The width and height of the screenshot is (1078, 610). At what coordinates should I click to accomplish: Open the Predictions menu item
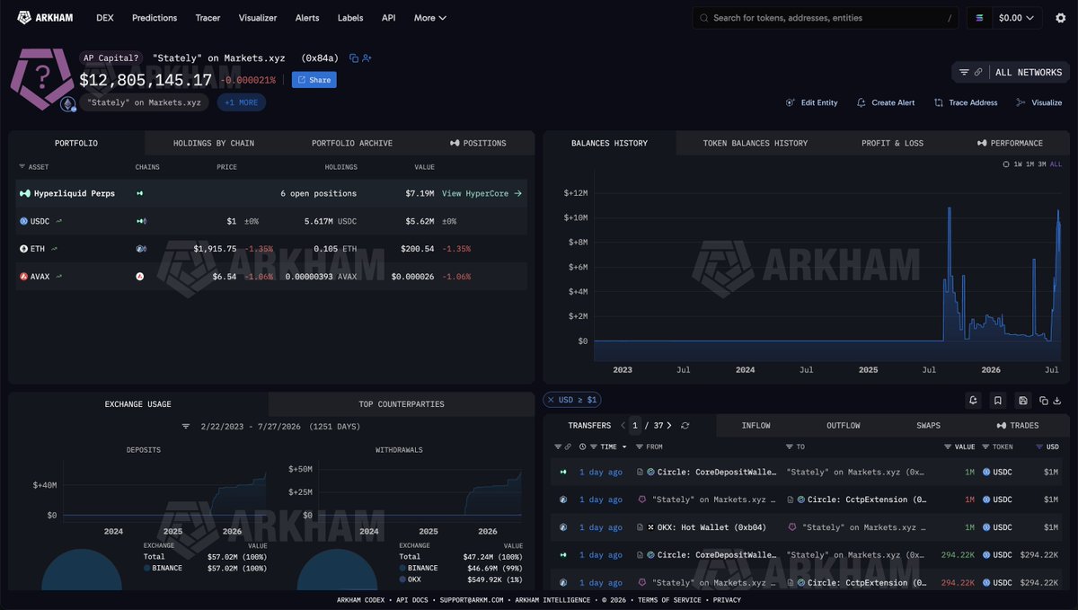pos(155,18)
